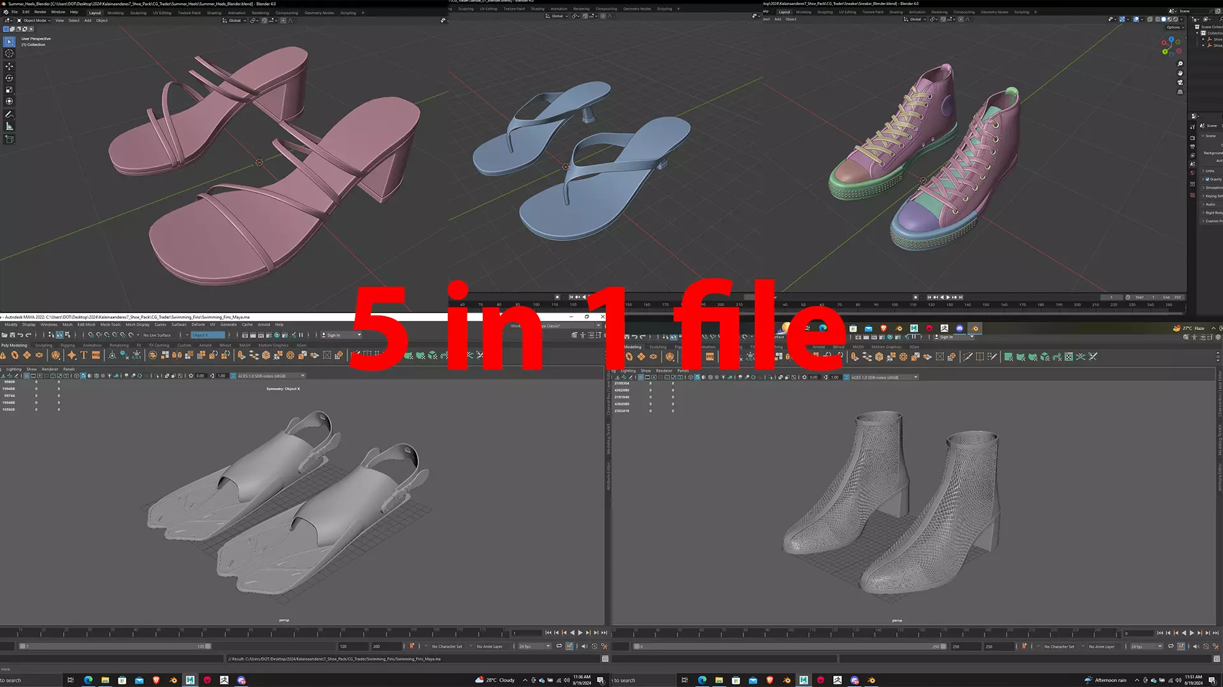Open the Renderer panel menu in Fins Maya viewport

click(x=50, y=369)
